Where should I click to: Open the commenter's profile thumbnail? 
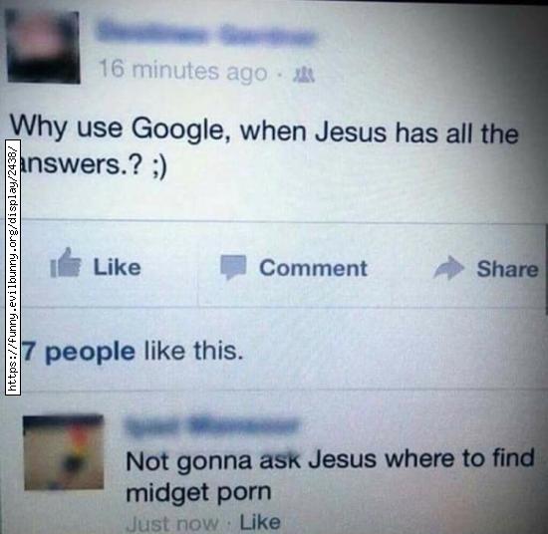point(64,452)
